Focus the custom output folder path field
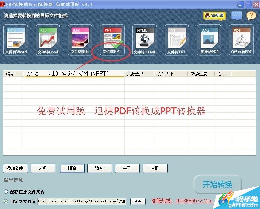The height and width of the screenshot is (209, 260). click(x=82, y=201)
